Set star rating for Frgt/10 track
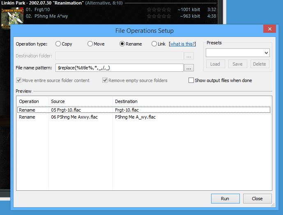 click(159, 9)
